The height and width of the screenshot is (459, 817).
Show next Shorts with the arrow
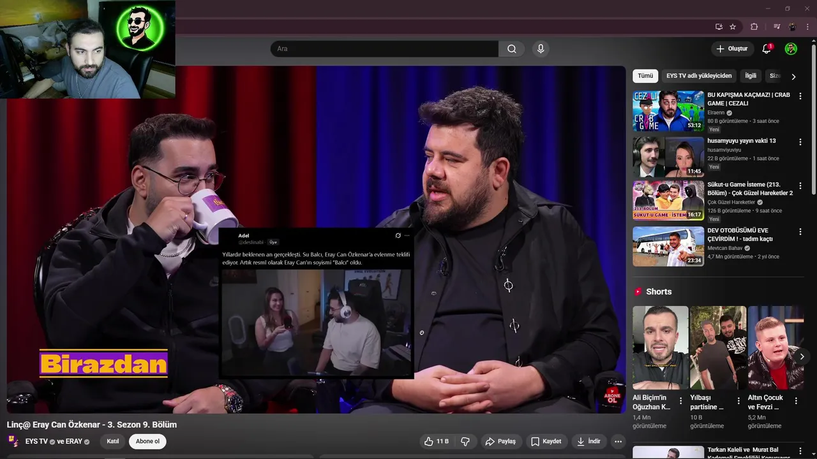pyautogui.click(x=802, y=356)
